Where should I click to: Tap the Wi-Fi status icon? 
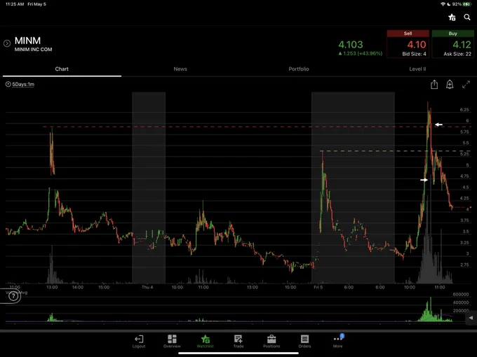point(443,4)
